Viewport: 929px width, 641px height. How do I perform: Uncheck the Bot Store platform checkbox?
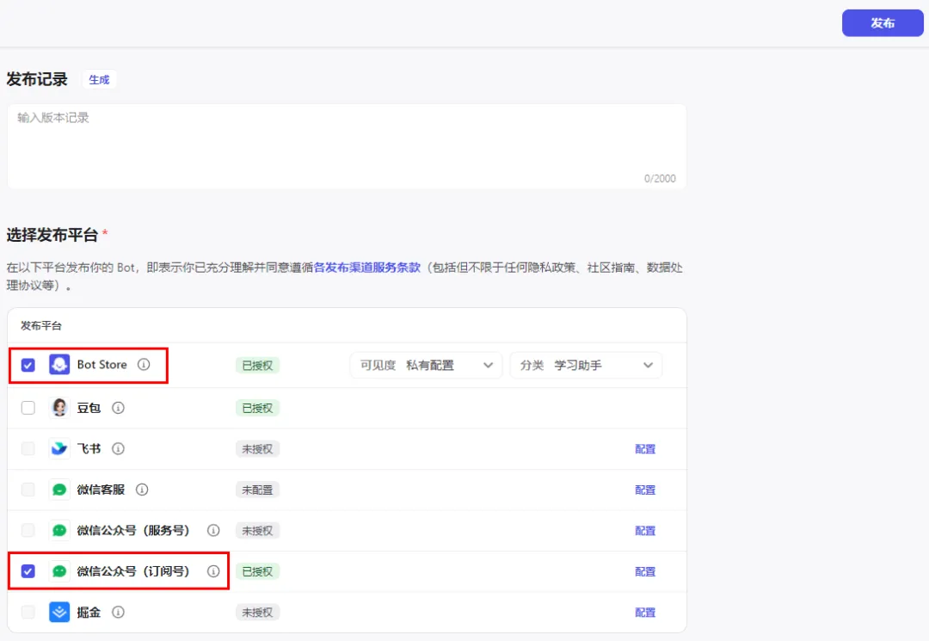tap(28, 365)
